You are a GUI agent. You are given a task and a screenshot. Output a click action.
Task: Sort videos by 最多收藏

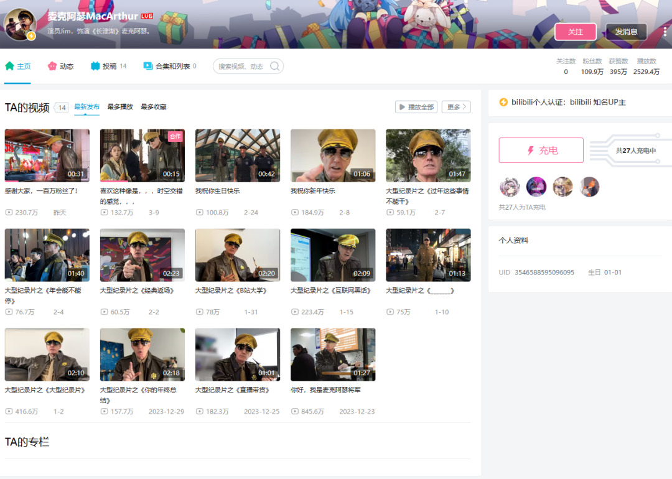tap(154, 107)
